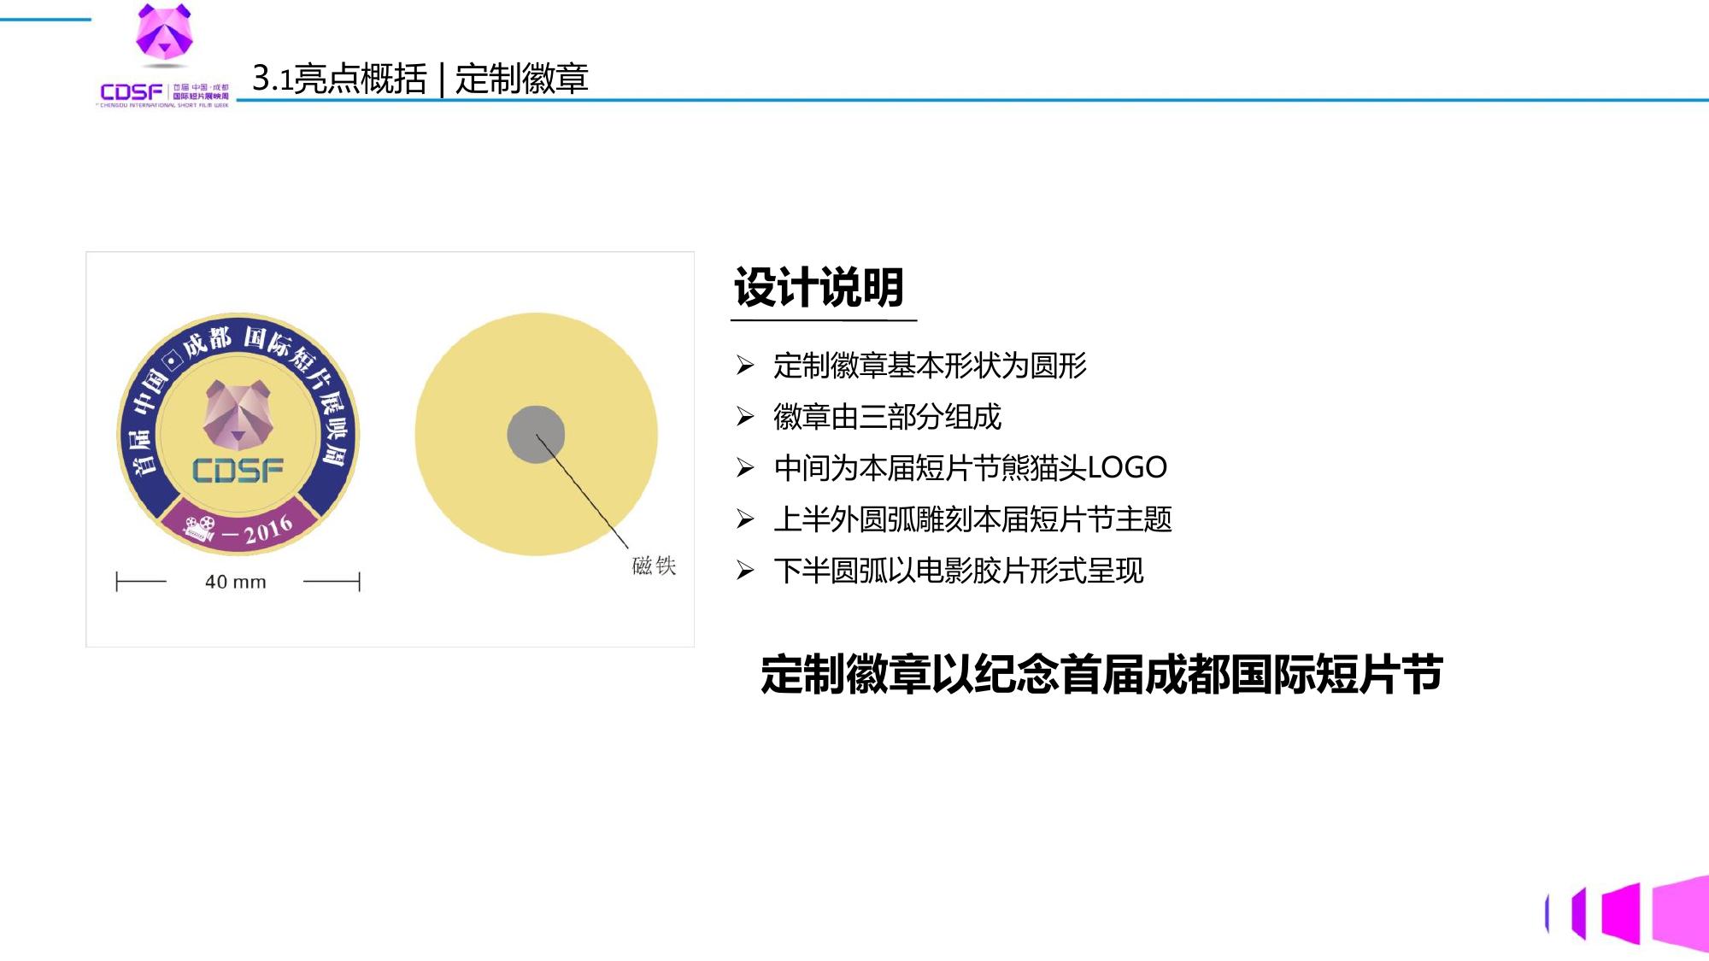Click the line 上半外圆弧雕刻本届短片节主题
Image resolution: width=1709 pixels, height=961 pixels.
(972, 519)
